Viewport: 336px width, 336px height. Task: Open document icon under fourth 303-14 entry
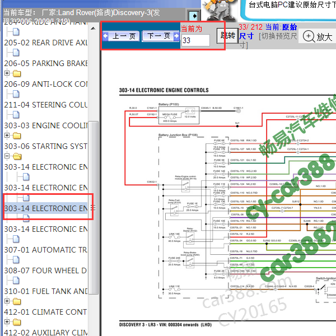coord(16,239)
